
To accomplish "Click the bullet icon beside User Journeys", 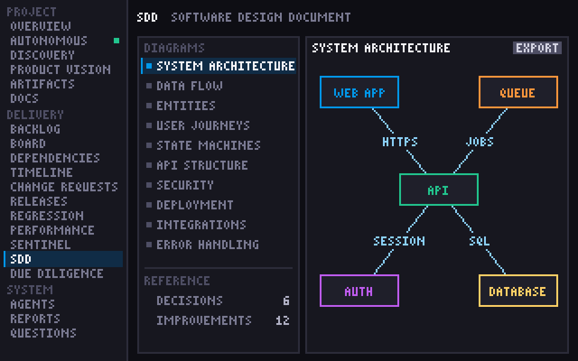I will point(149,126).
